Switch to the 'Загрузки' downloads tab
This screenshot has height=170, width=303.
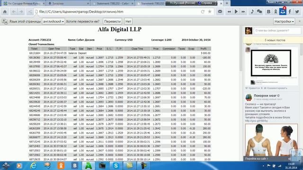click(x=68, y=3)
